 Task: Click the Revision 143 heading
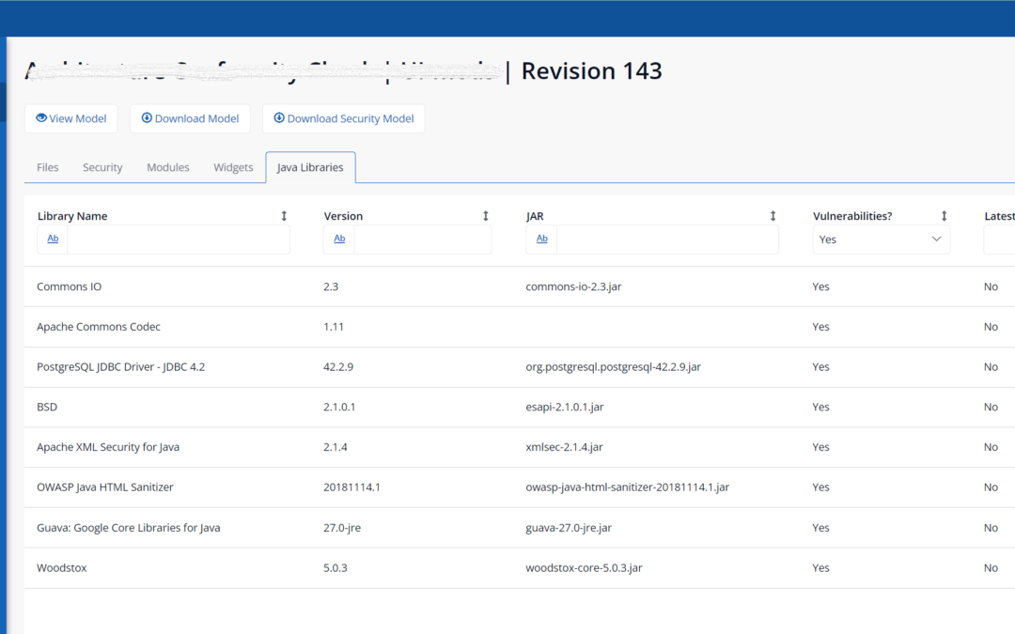coord(592,70)
